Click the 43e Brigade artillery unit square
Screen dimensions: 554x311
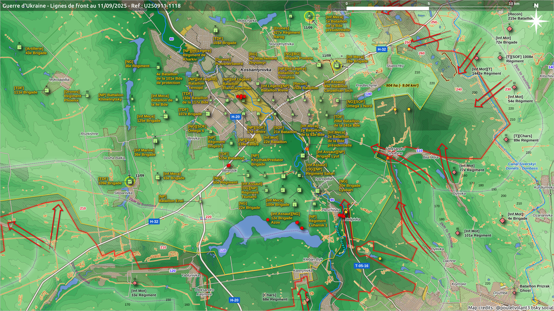click(19, 47)
